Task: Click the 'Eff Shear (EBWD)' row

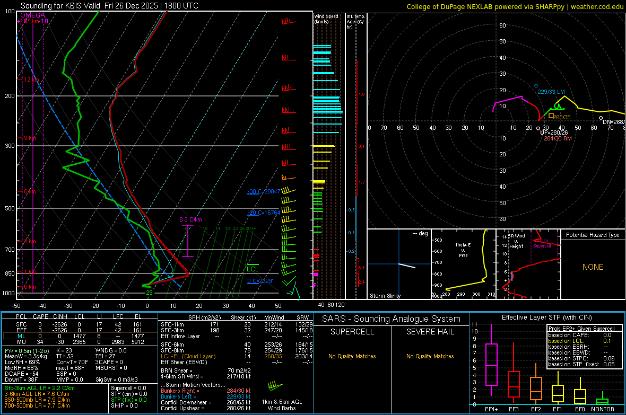Action: pos(237,362)
